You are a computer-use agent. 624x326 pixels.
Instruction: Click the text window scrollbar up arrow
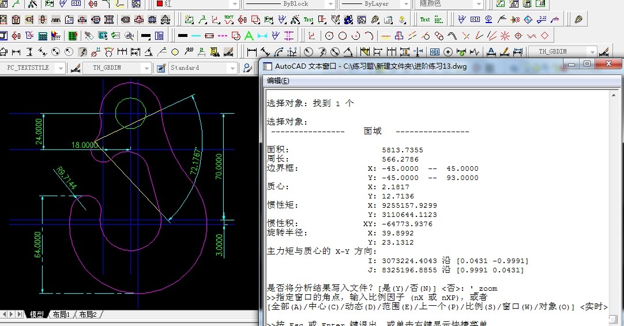click(614, 95)
